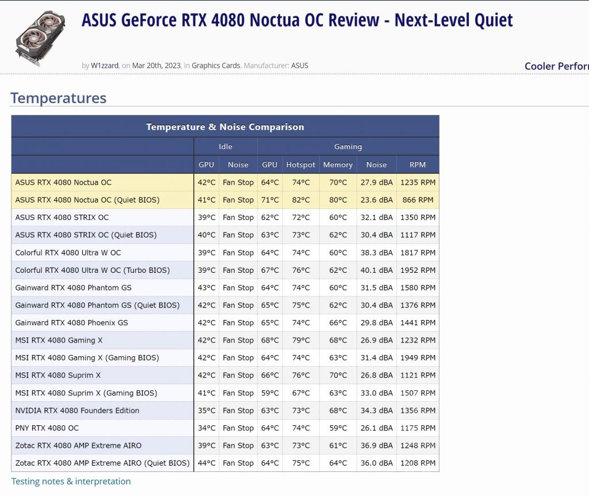This screenshot has height=495, width=589.
Task: Click the PNY RTX 4080 OC row name
Action: (47, 428)
